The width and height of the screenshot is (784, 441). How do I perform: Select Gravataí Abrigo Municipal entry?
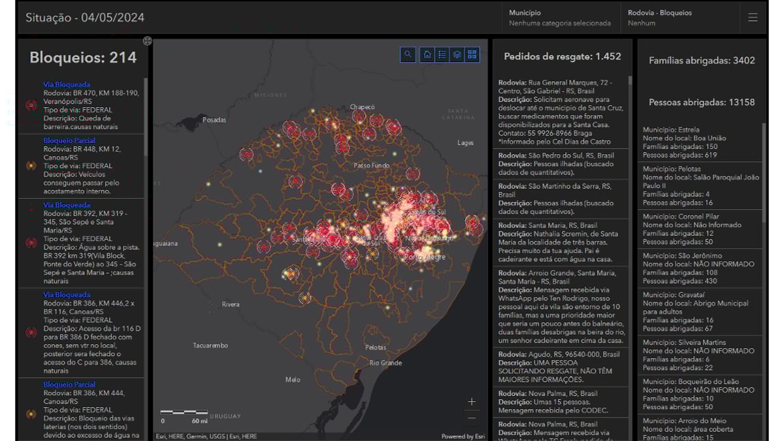[x=699, y=311]
